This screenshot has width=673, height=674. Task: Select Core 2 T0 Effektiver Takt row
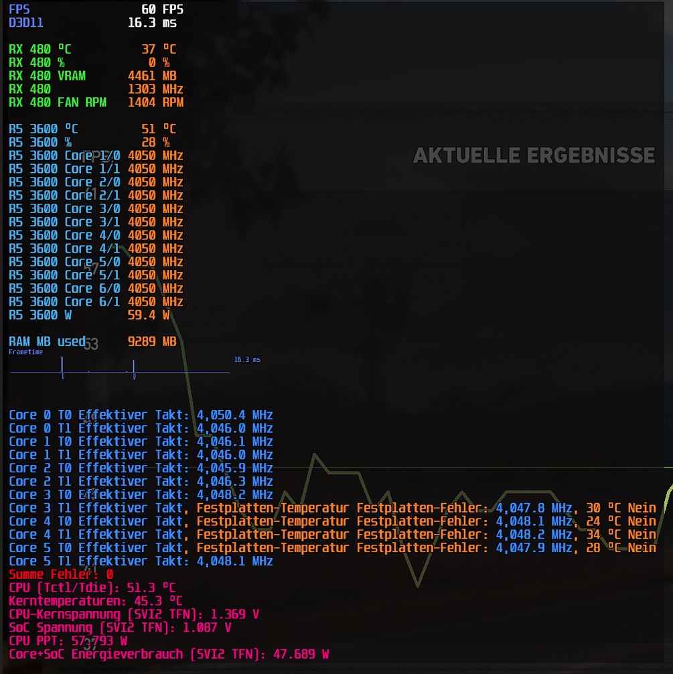(141, 468)
